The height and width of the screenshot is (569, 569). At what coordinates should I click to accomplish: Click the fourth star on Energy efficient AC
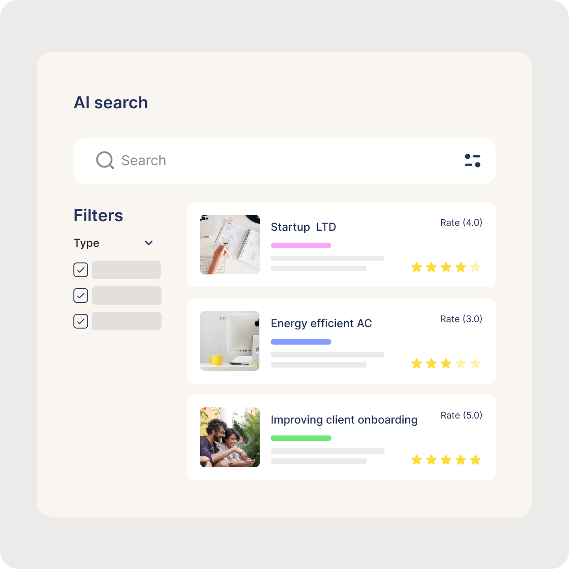[461, 363]
